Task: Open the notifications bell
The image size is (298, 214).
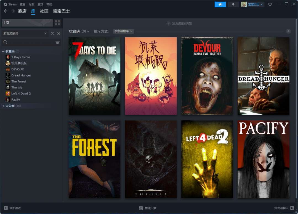Action: pos(233,4)
